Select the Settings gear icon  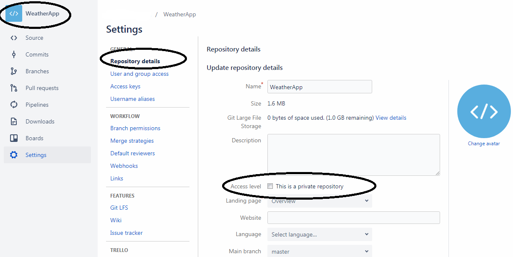14,155
